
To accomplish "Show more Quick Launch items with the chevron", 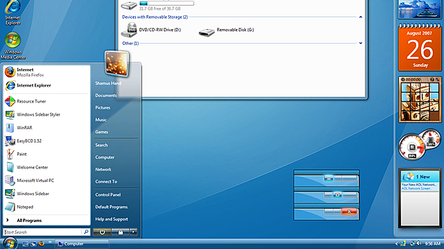I will (50, 242).
